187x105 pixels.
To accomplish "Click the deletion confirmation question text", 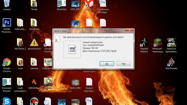I will click(93, 37).
